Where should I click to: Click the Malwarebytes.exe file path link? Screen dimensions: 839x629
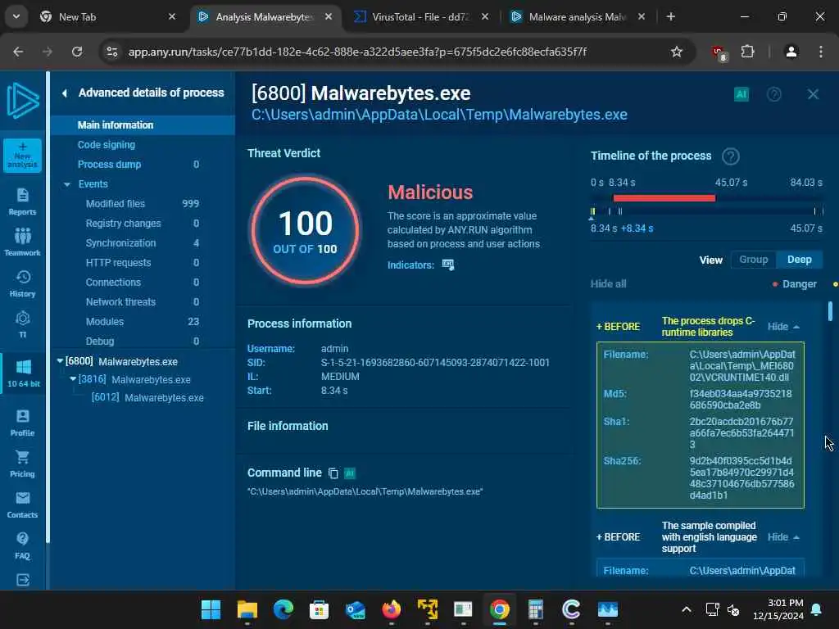pyautogui.click(x=439, y=115)
